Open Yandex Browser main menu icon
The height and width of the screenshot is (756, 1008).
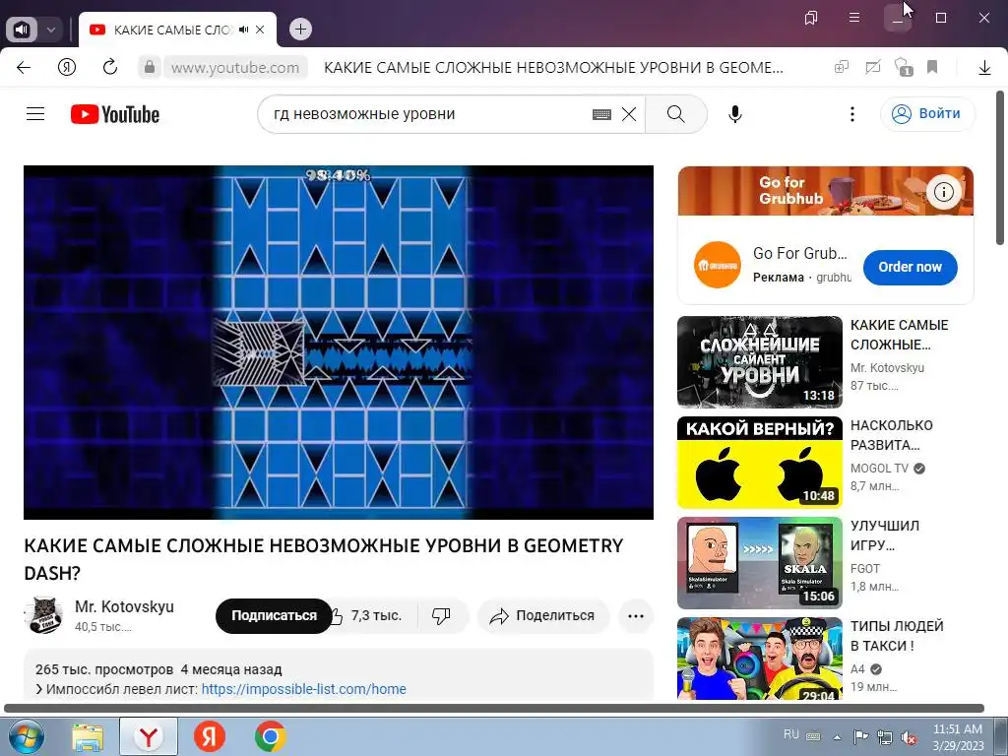click(x=854, y=18)
